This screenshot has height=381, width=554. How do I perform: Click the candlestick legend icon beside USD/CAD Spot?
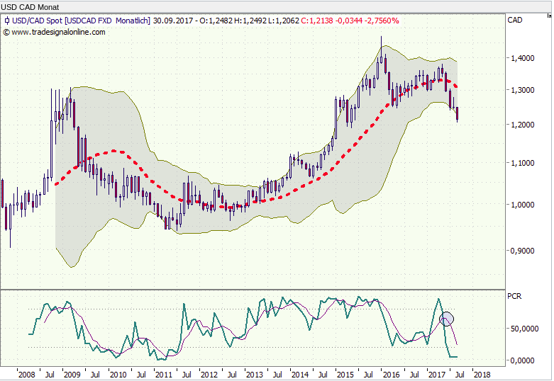point(7,21)
